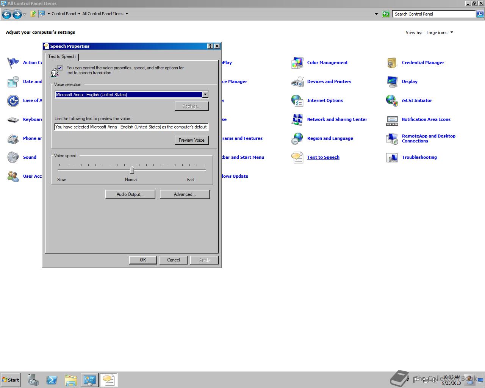Launch Windows PowerShell from the taskbar
The width and height of the screenshot is (485, 388).
point(52,380)
